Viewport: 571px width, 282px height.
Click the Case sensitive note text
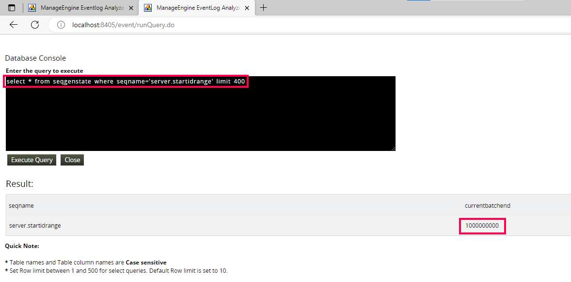click(x=146, y=262)
